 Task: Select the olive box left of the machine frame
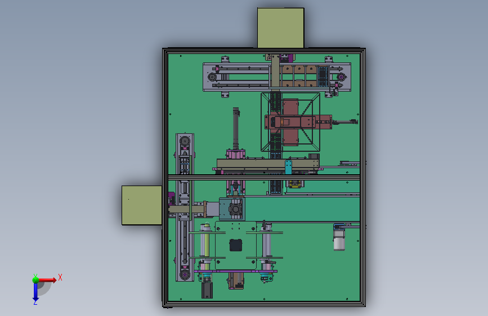coord(142,205)
